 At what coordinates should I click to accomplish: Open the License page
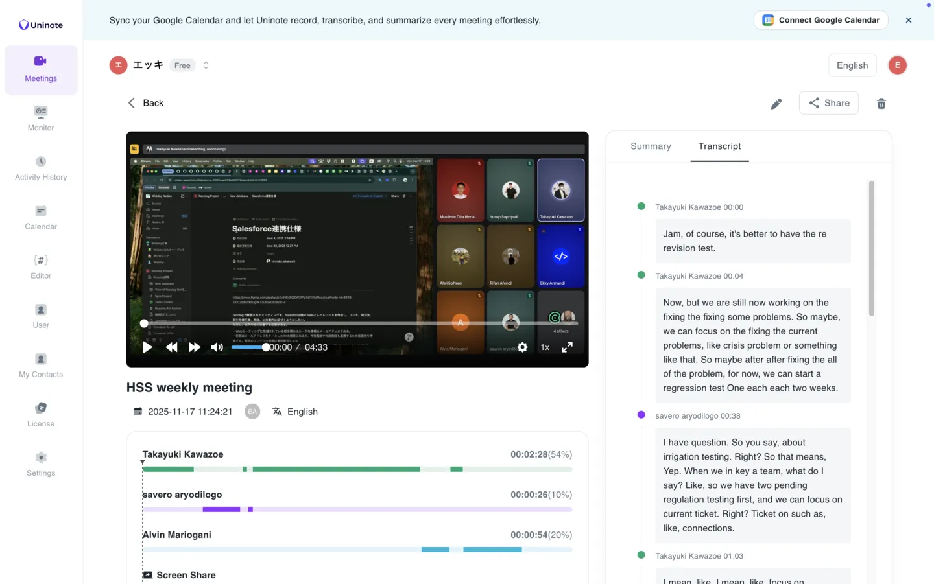click(41, 415)
